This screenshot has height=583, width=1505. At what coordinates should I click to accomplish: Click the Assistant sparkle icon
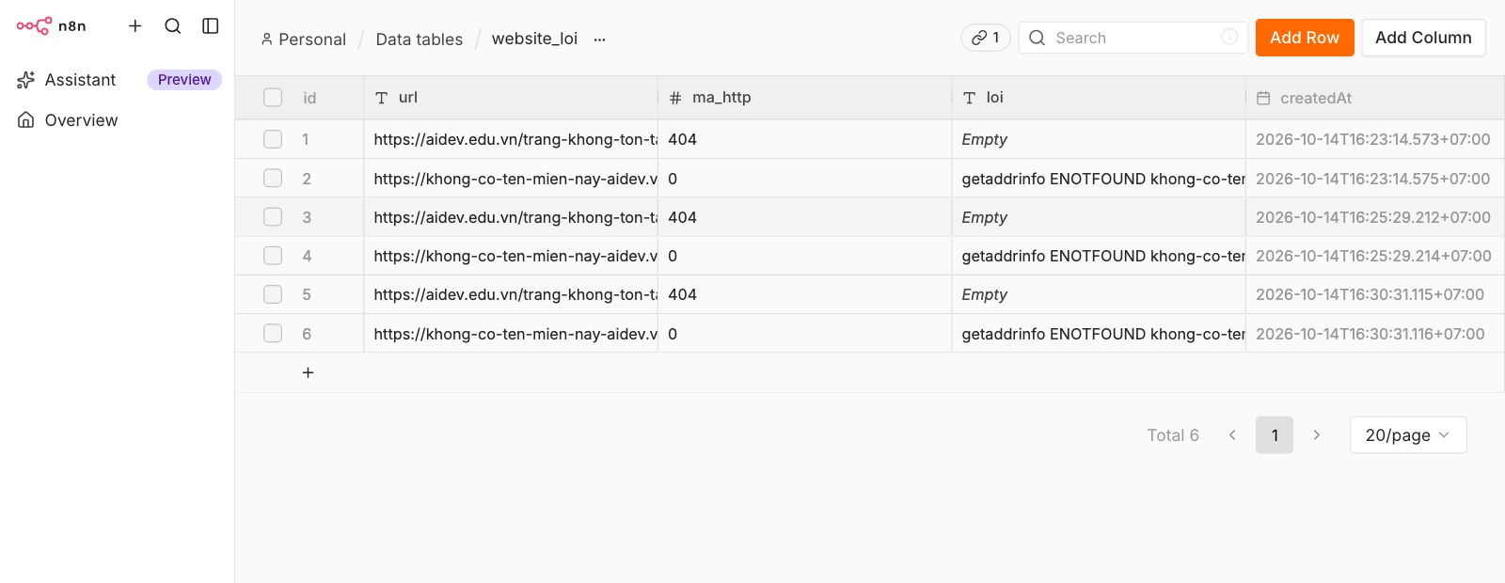pos(26,80)
